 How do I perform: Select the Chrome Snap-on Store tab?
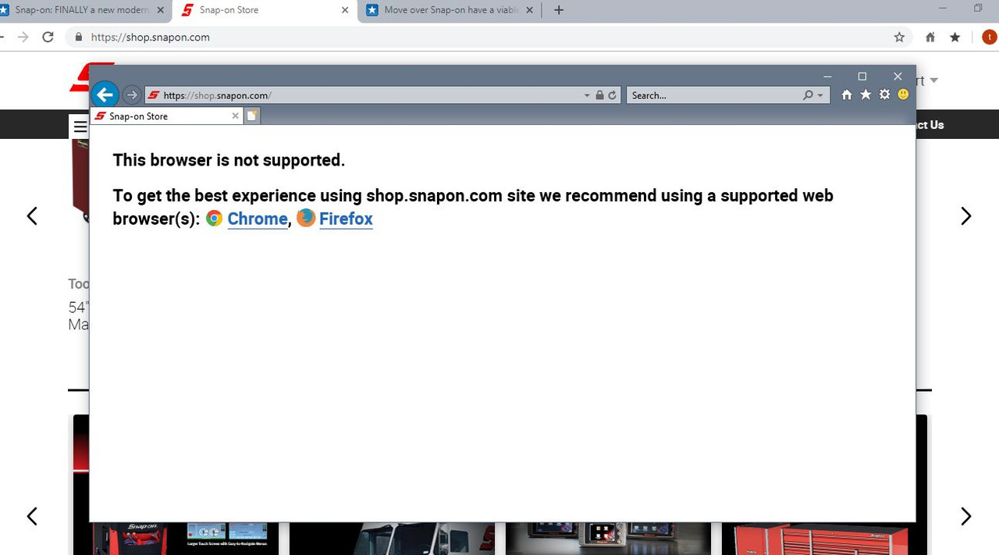point(265,10)
